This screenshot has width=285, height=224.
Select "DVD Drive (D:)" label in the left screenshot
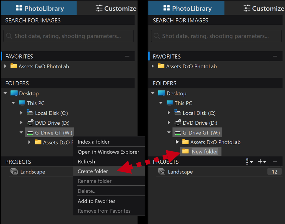tap(52, 123)
